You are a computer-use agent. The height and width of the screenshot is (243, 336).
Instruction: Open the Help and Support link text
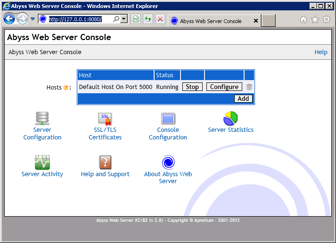[x=105, y=174]
